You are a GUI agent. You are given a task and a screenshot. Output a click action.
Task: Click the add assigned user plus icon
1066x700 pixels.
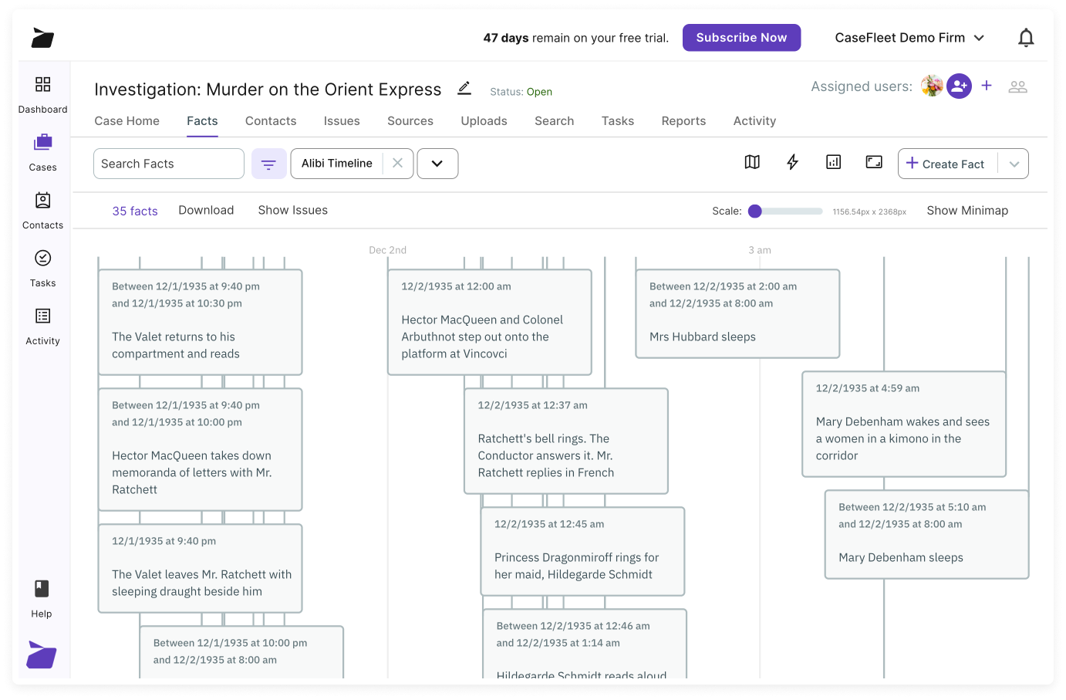pos(987,86)
